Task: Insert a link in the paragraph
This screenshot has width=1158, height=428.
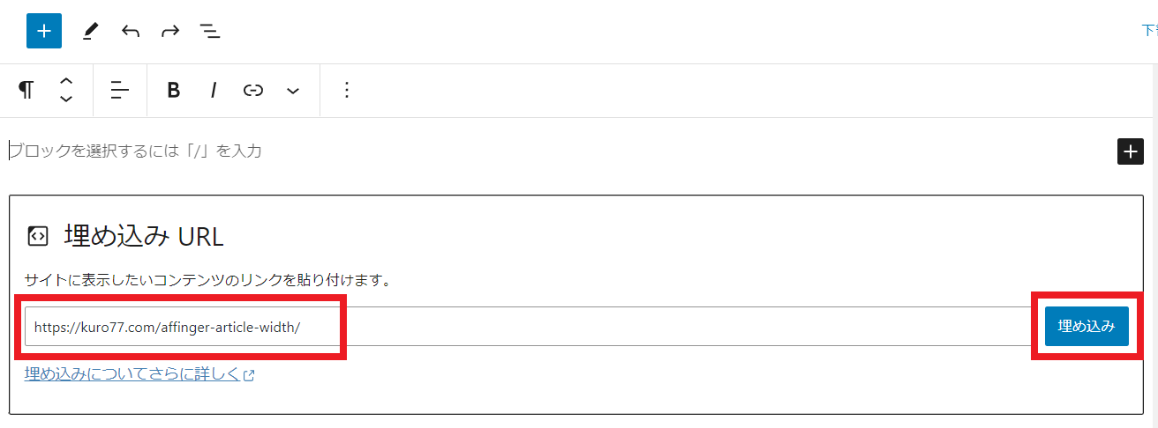Action: (x=253, y=90)
